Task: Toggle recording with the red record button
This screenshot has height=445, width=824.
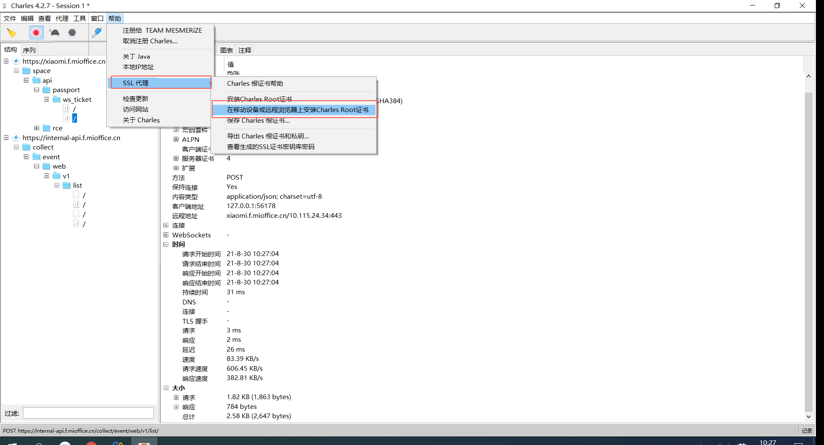Action: click(x=36, y=33)
